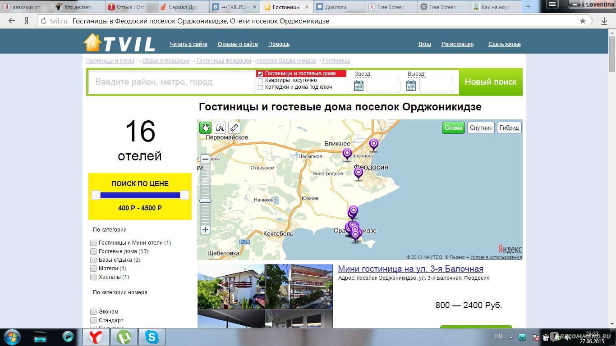
Task: Tick the Гостевые дома (13) filter
Action: pyautogui.click(x=93, y=251)
